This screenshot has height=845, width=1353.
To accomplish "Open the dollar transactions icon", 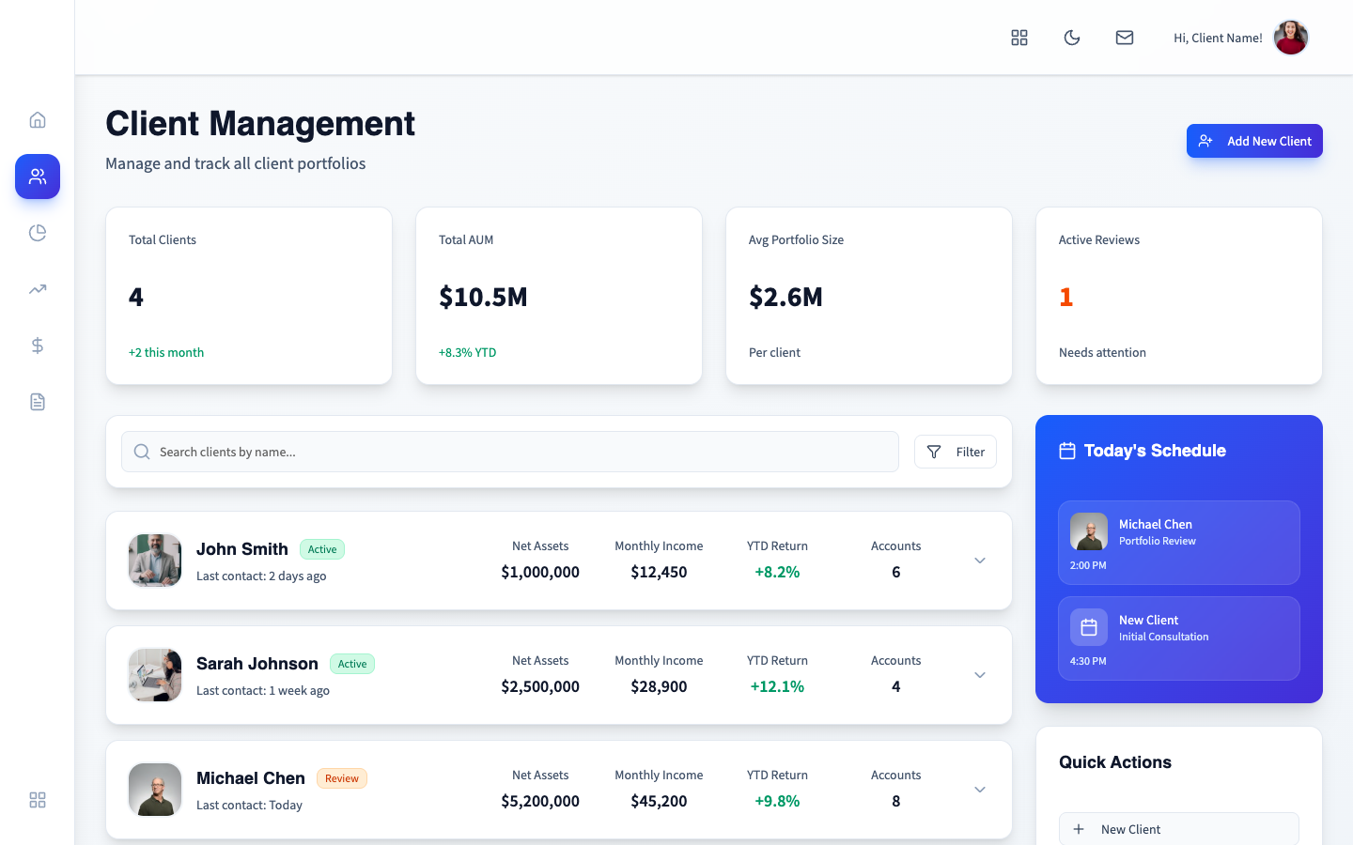I will 37,345.
